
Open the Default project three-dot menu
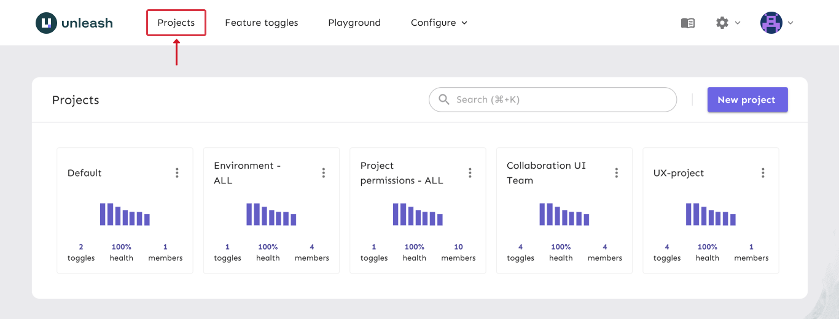pos(177,173)
